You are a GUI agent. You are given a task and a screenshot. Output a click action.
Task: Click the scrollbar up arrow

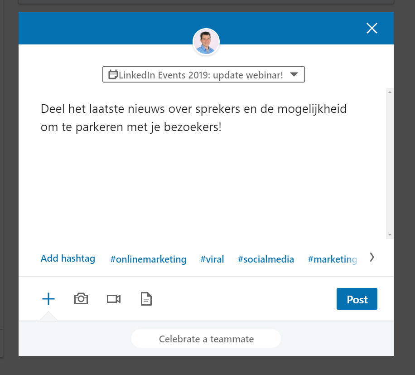pos(390,92)
